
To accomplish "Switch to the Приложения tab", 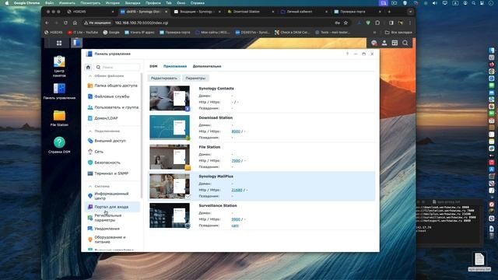I will click(x=175, y=66).
